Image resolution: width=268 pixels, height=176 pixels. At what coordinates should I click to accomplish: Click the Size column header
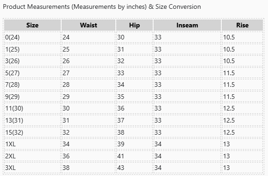pyautogui.click(x=33, y=25)
